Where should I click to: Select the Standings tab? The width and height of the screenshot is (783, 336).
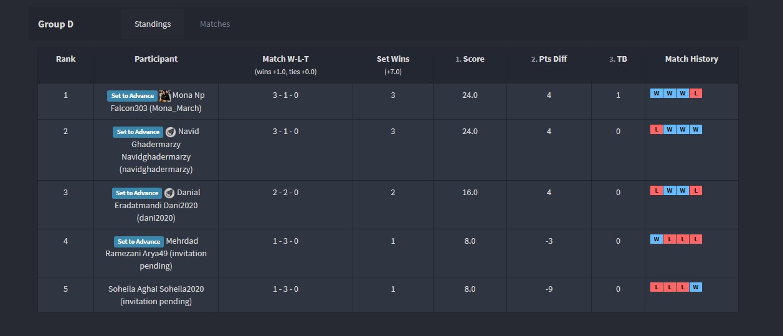tap(153, 24)
